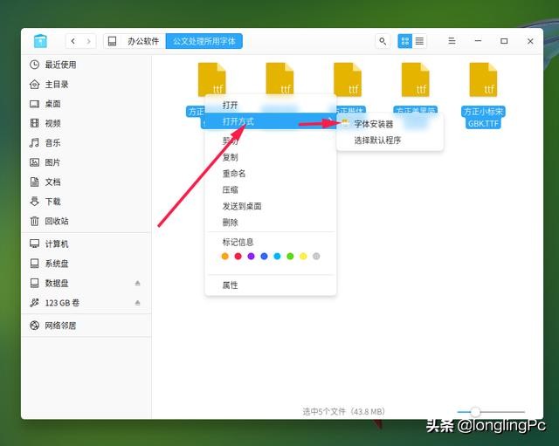559x446 pixels.
Task: Select 选择默认程序 in submenu
Action: coord(390,141)
